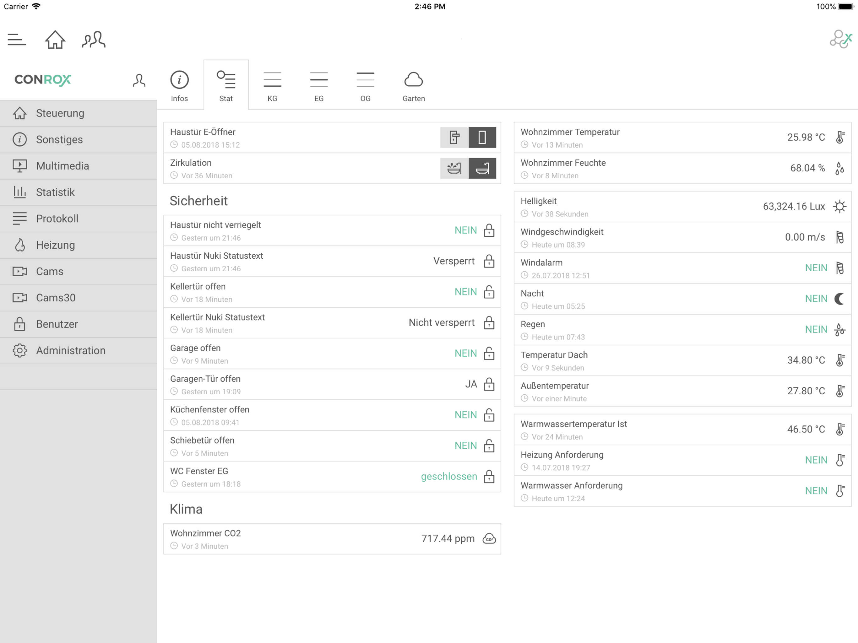Click the CONROX logo

pos(43,80)
